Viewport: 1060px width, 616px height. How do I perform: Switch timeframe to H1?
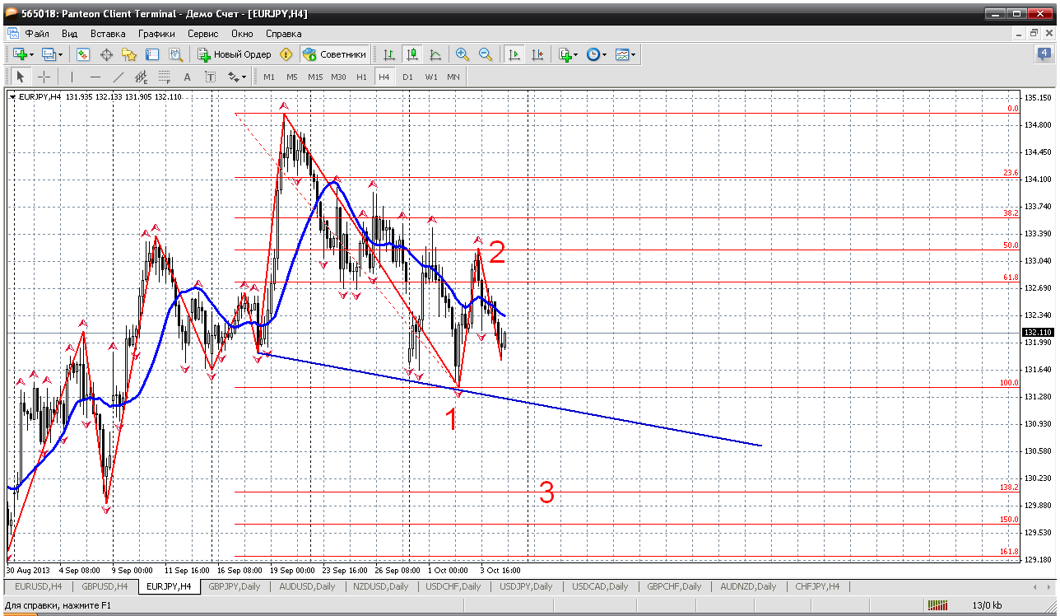[x=361, y=77]
